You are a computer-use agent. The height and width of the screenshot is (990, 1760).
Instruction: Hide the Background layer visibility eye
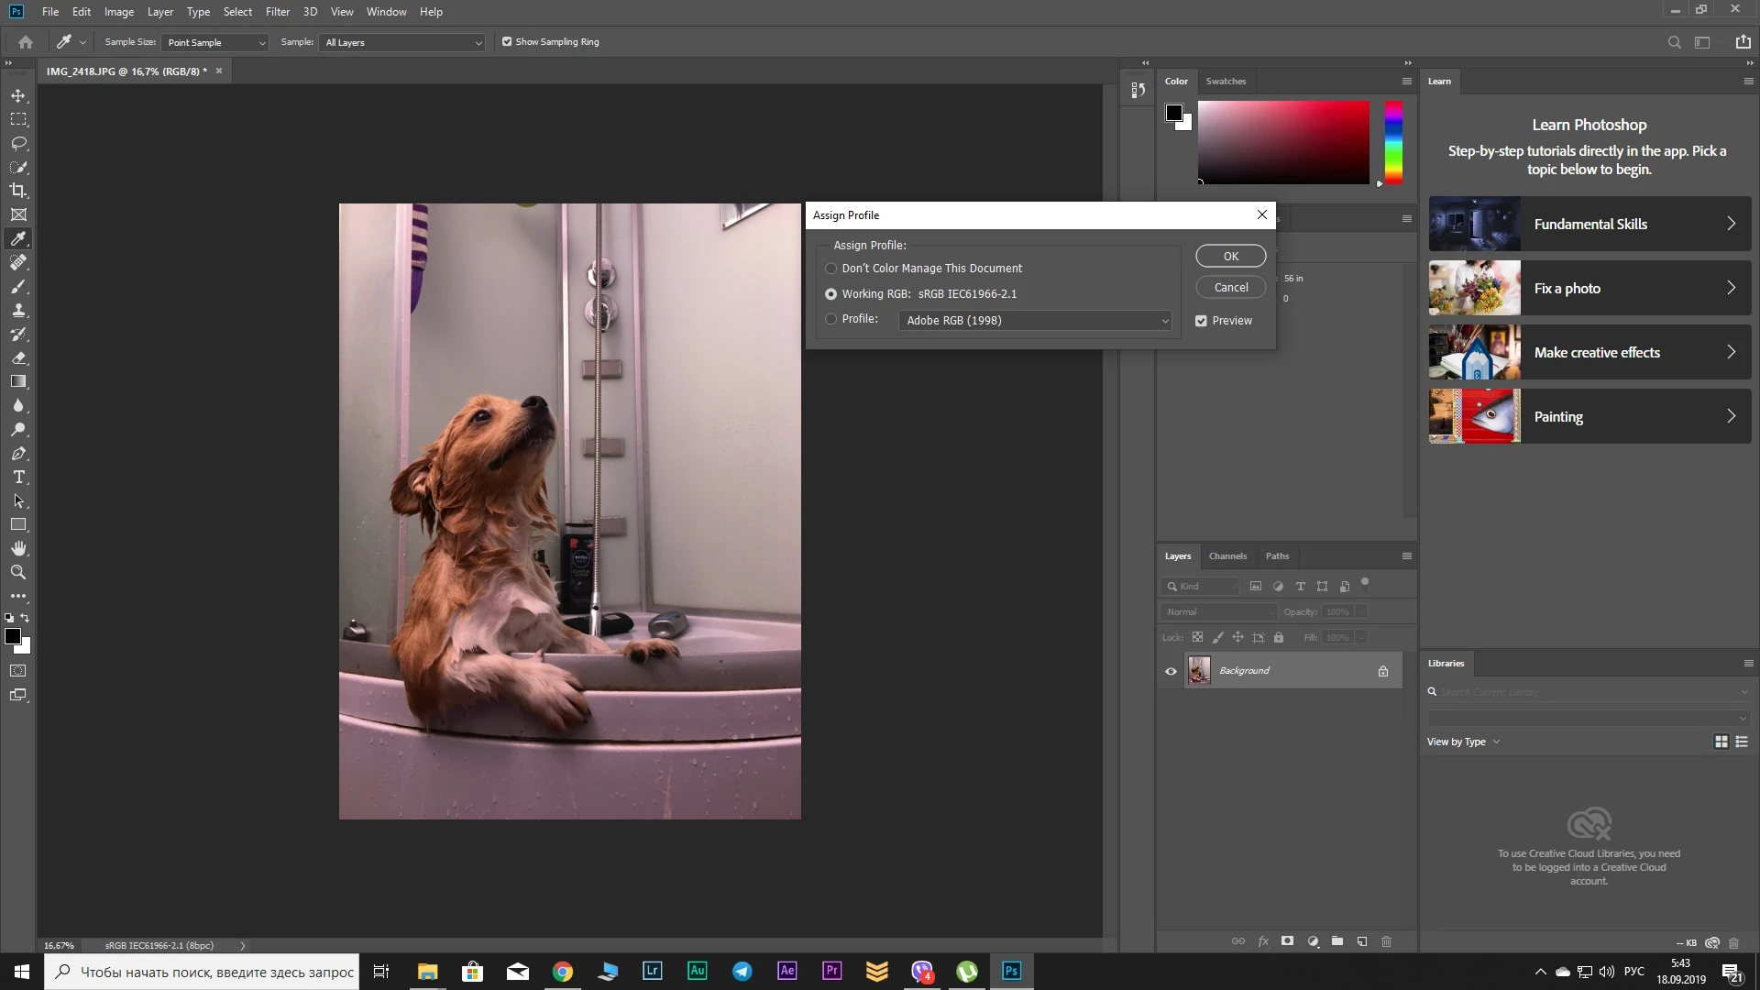(x=1171, y=671)
